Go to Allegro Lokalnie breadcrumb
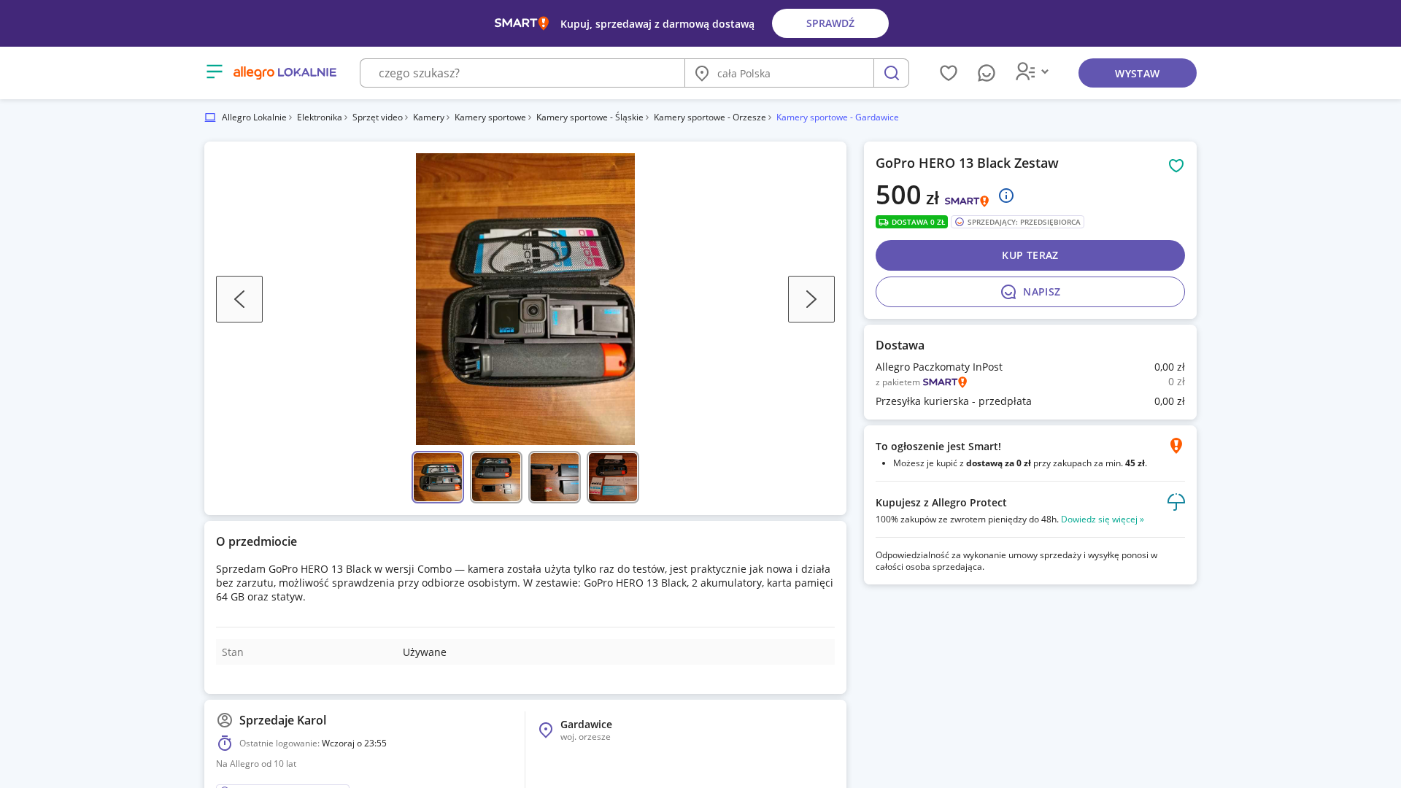1401x788 pixels. pyautogui.click(x=254, y=117)
